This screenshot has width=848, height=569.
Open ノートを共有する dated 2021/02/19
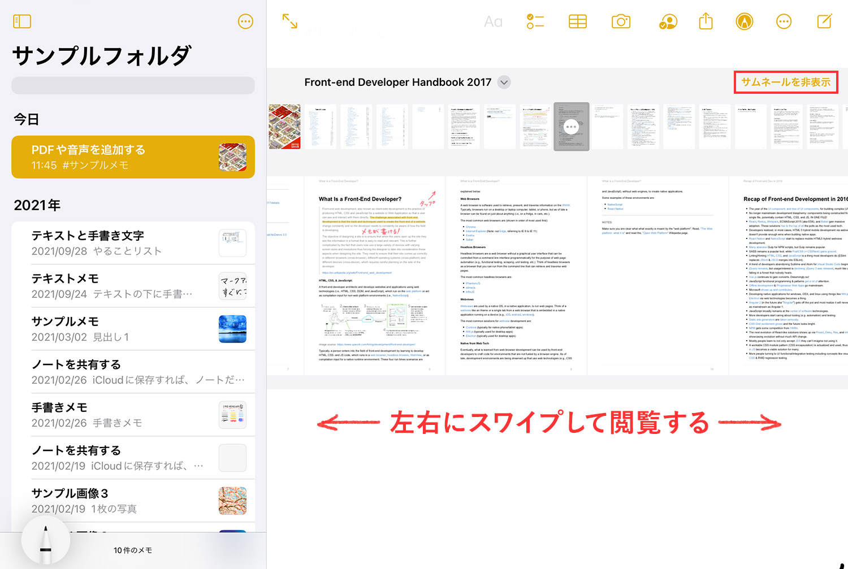pos(133,458)
